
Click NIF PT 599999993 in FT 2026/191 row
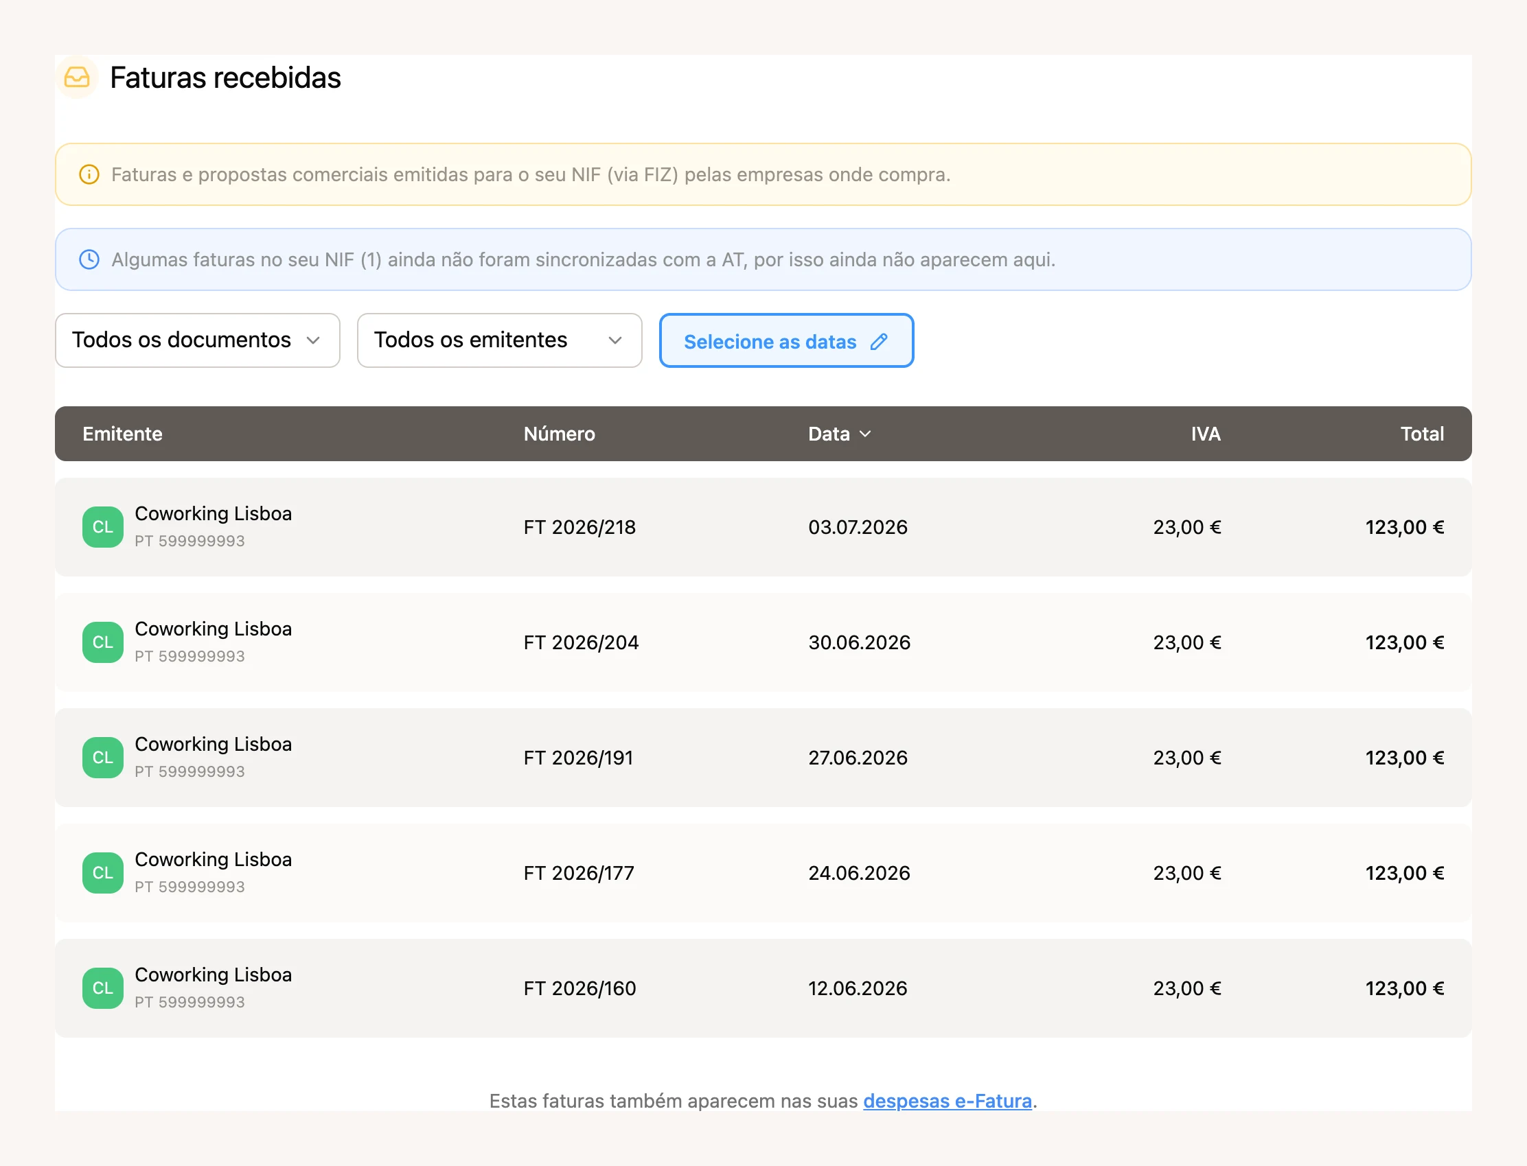[x=190, y=771]
